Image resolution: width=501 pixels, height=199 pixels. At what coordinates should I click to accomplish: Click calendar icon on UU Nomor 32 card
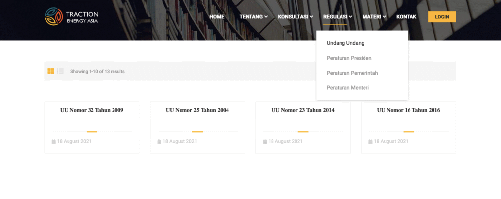54,142
